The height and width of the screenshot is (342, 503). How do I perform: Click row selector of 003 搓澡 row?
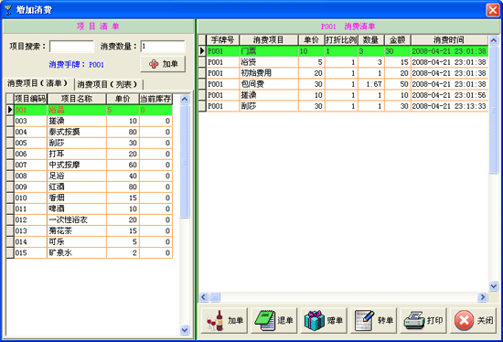(x=10, y=121)
